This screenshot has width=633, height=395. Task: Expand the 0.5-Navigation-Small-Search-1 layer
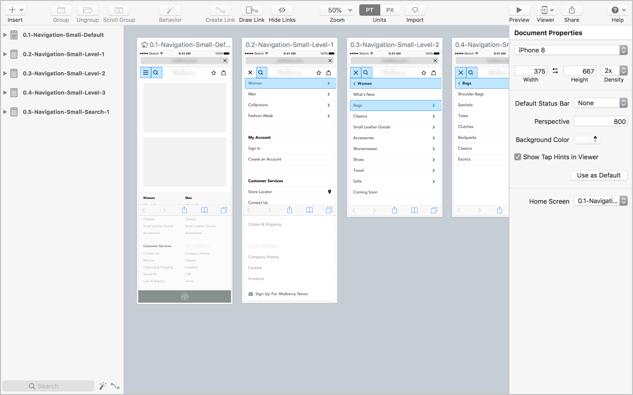coord(5,112)
